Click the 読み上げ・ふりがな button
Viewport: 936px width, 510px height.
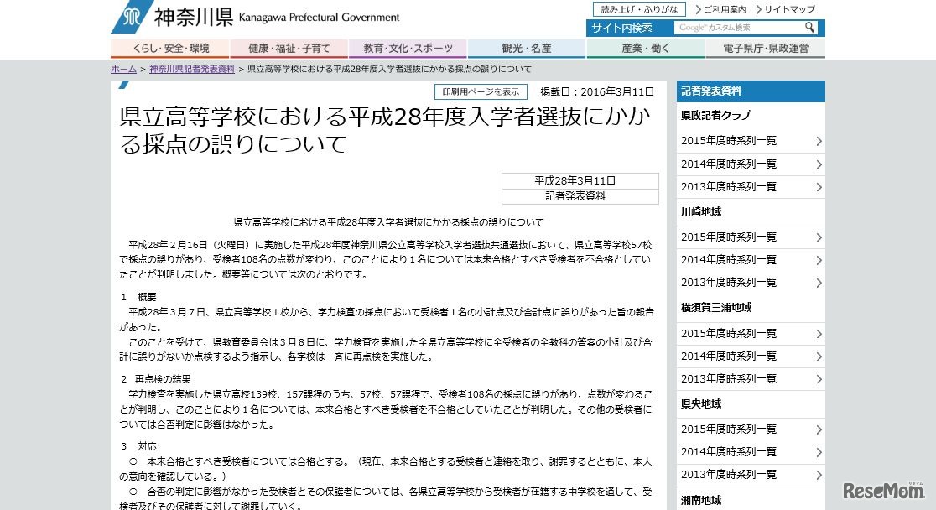(x=640, y=8)
